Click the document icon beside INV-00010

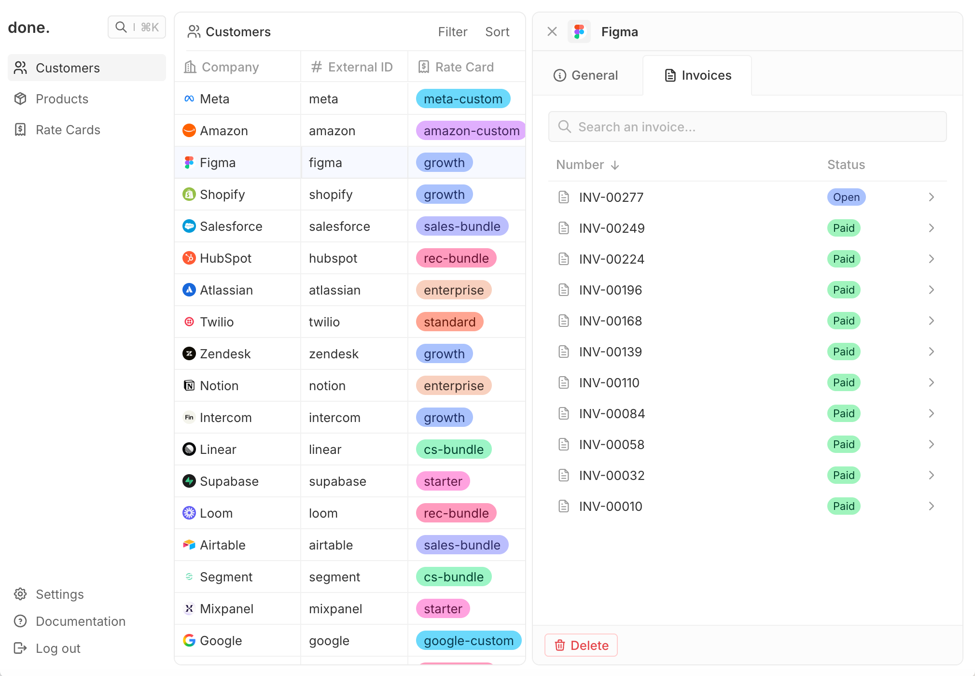[x=564, y=506]
